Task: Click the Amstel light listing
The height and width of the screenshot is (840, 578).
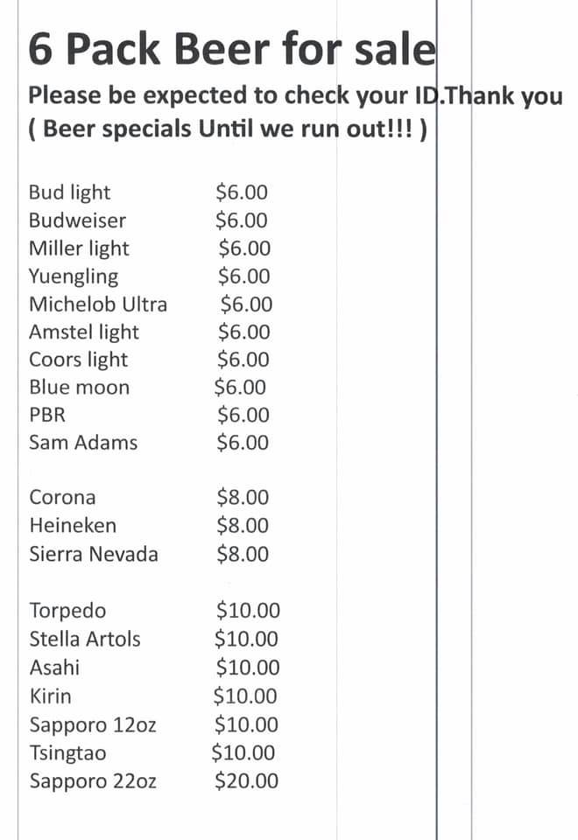Action: (x=84, y=332)
